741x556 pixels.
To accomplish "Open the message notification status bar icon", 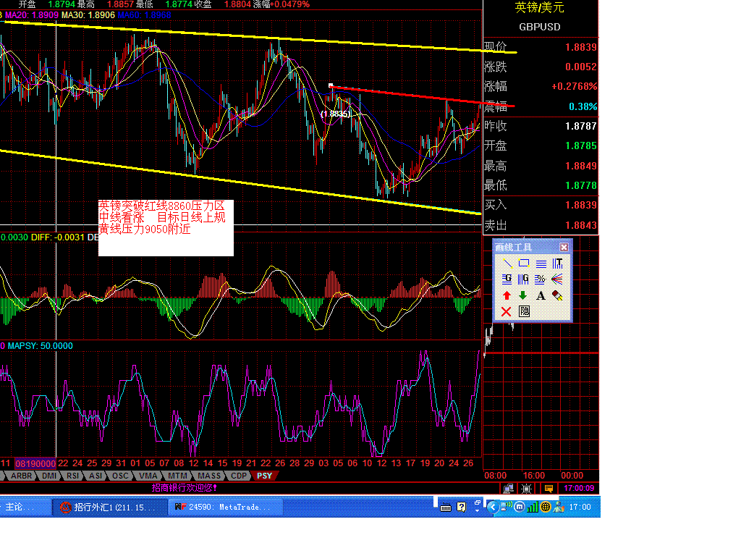I will (x=549, y=489).
